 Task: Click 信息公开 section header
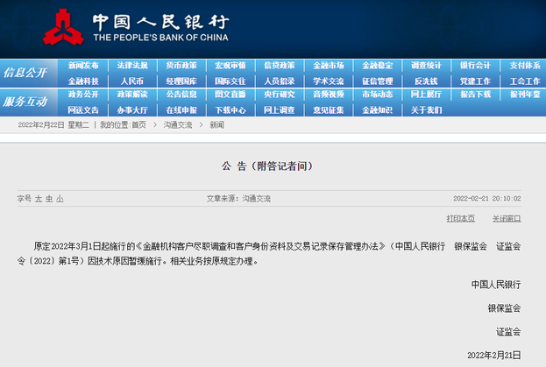coord(25,73)
